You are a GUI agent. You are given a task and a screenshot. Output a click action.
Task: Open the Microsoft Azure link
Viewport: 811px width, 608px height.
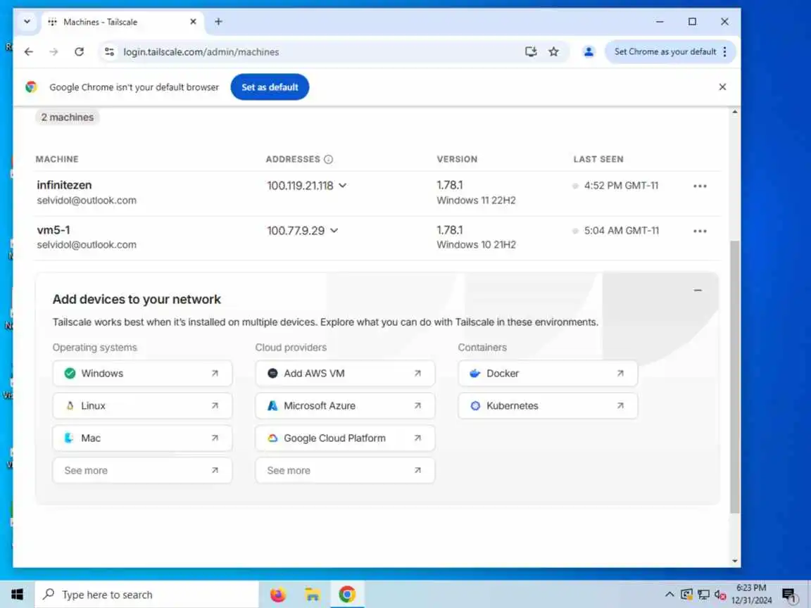(345, 406)
